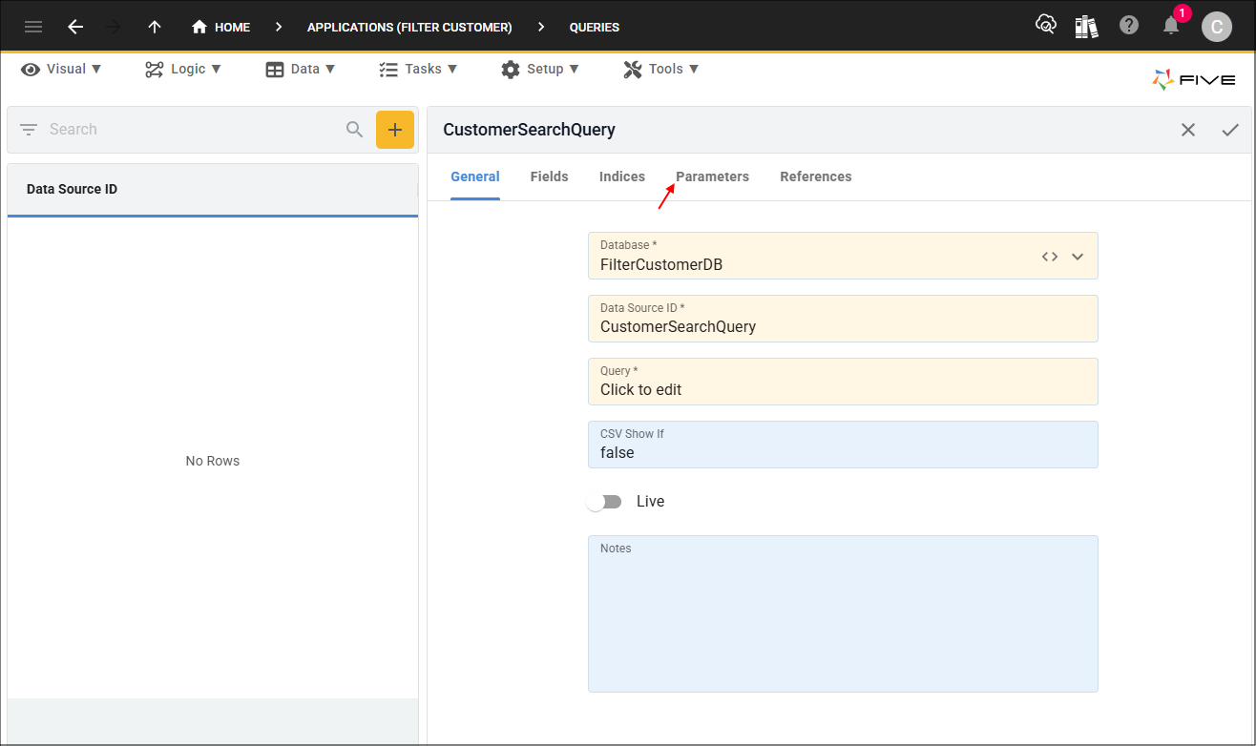Screen dimensions: 1256x746
Task: Open the help question mark icon
Action: (1129, 26)
